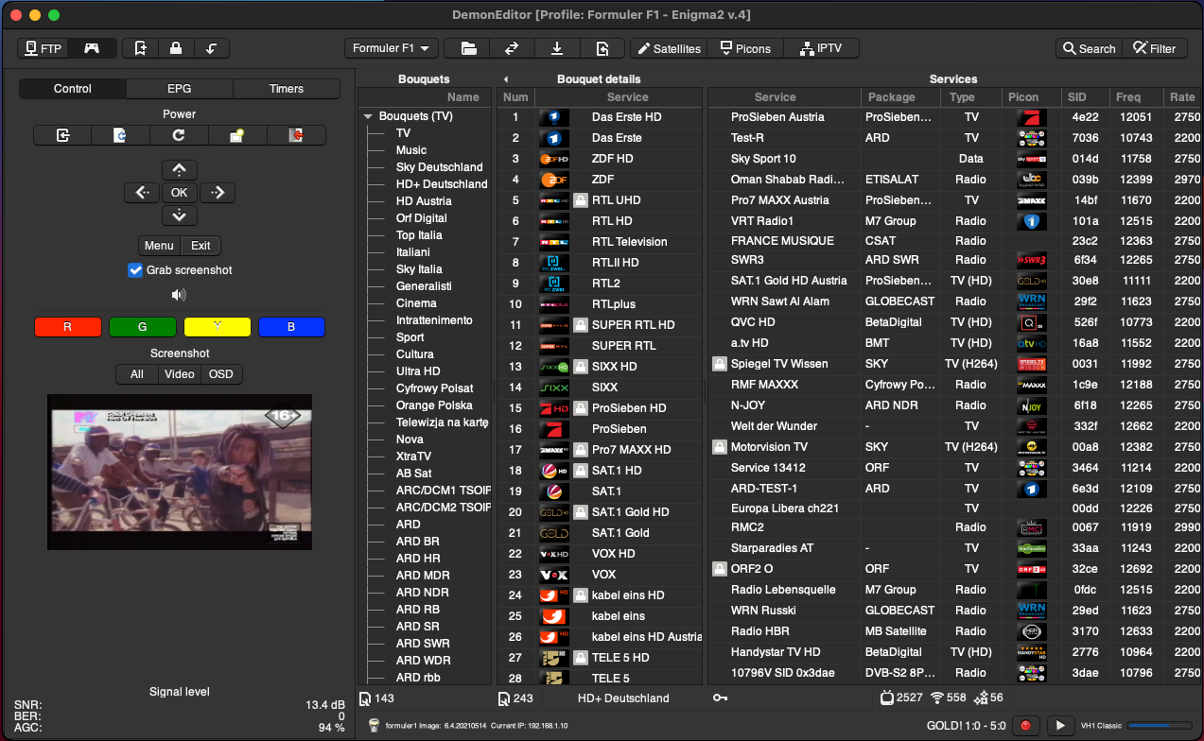Click the restart GUI page icon

(121, 135)
